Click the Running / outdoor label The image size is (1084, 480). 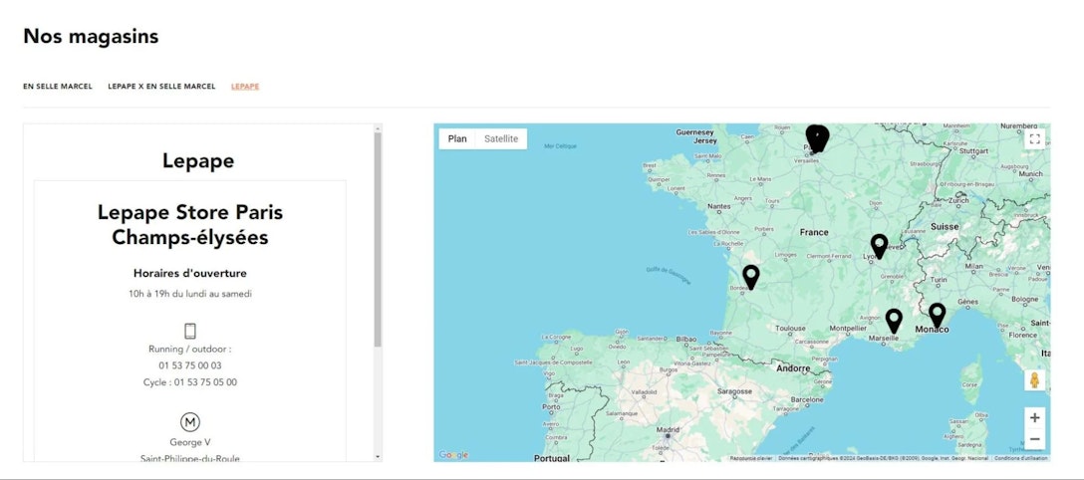pos(190,349)
